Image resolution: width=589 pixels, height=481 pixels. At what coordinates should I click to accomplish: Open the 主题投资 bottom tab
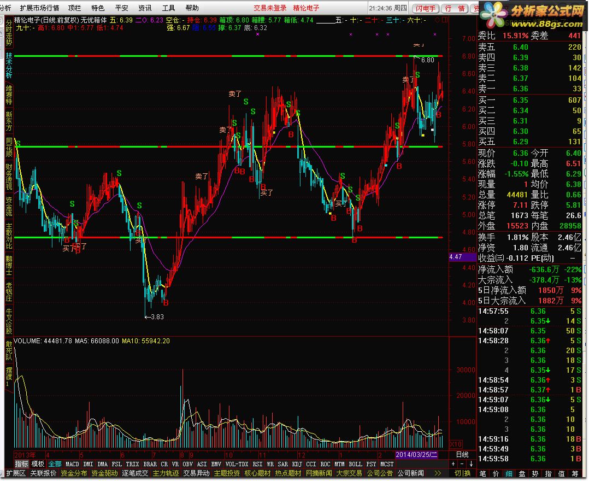pos(227,473)
